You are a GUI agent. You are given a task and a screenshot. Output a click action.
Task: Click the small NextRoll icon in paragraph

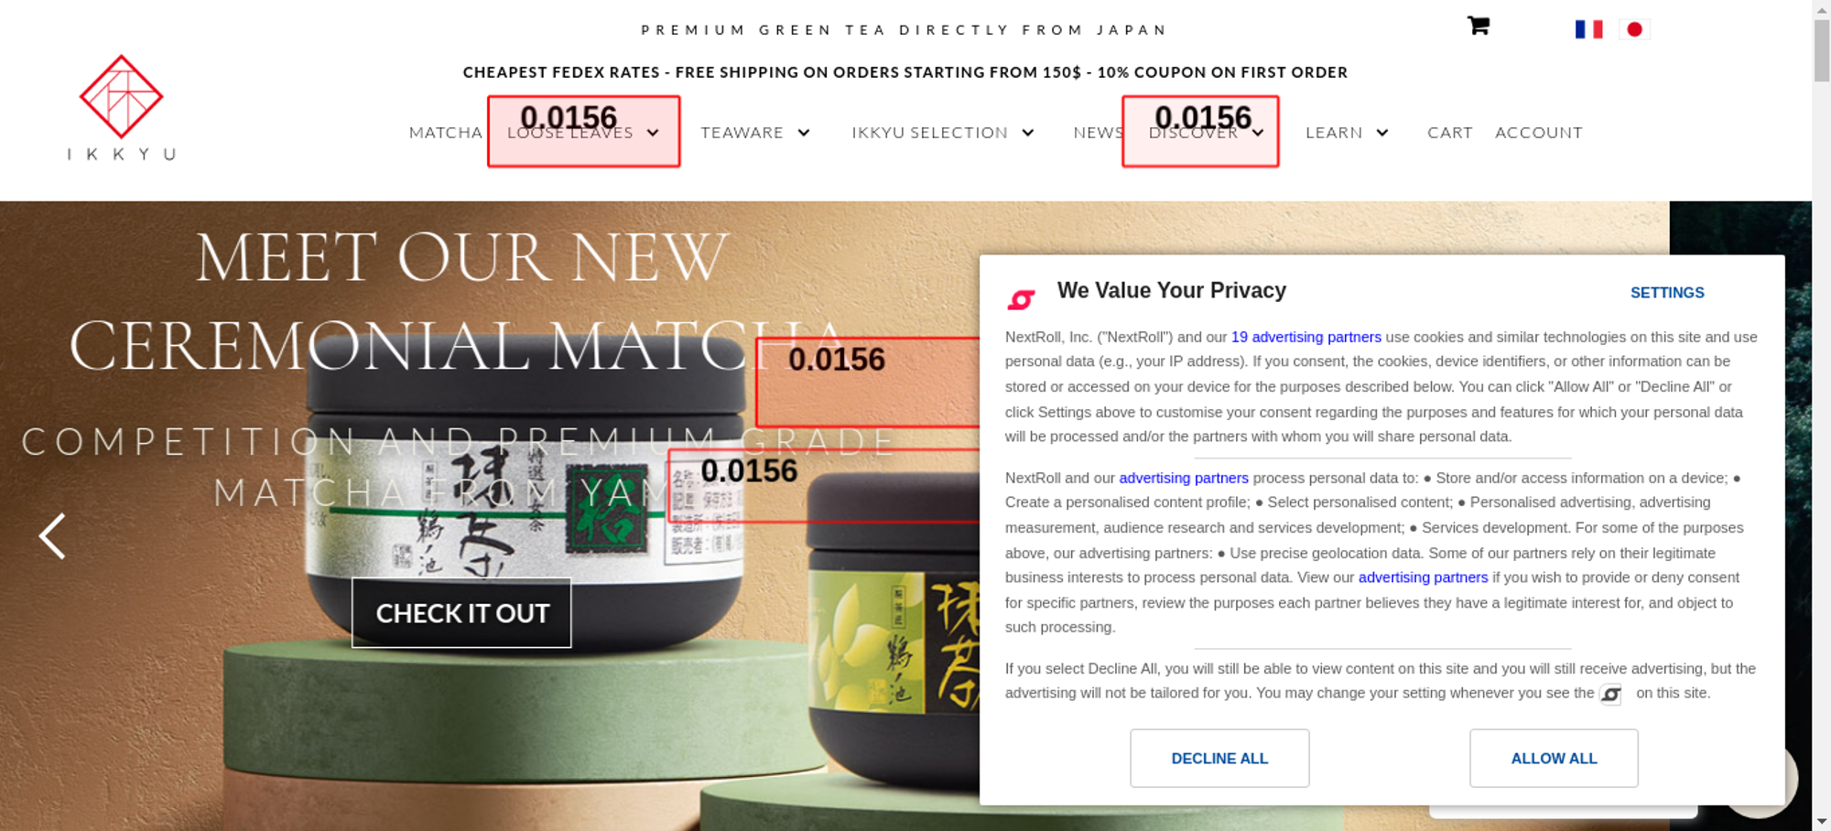[x=1610, y=695]
